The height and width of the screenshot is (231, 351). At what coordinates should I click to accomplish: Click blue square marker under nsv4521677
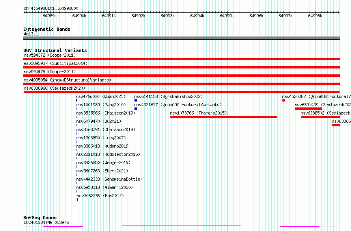[x=136, y=109]
